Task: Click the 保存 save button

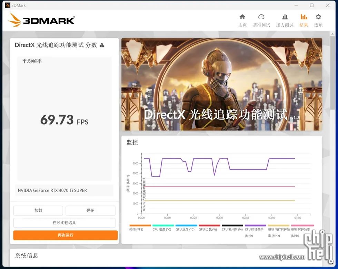Action: pos(90,210)
